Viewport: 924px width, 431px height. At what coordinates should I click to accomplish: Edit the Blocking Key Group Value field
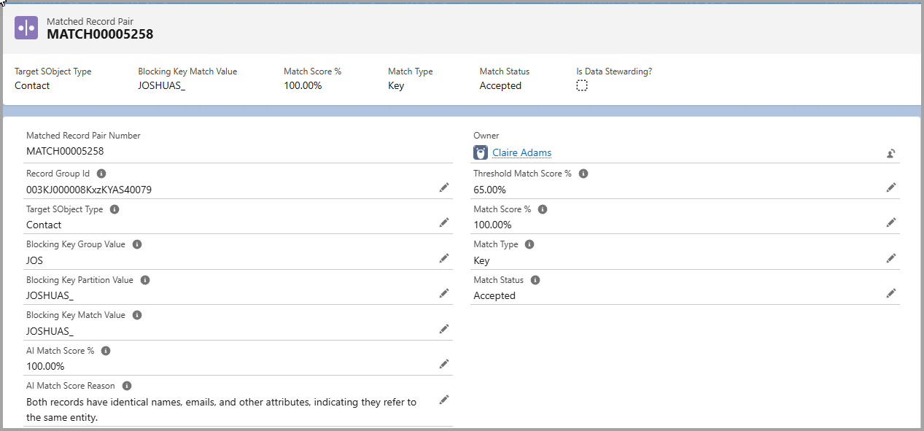(x=443, y=258)
